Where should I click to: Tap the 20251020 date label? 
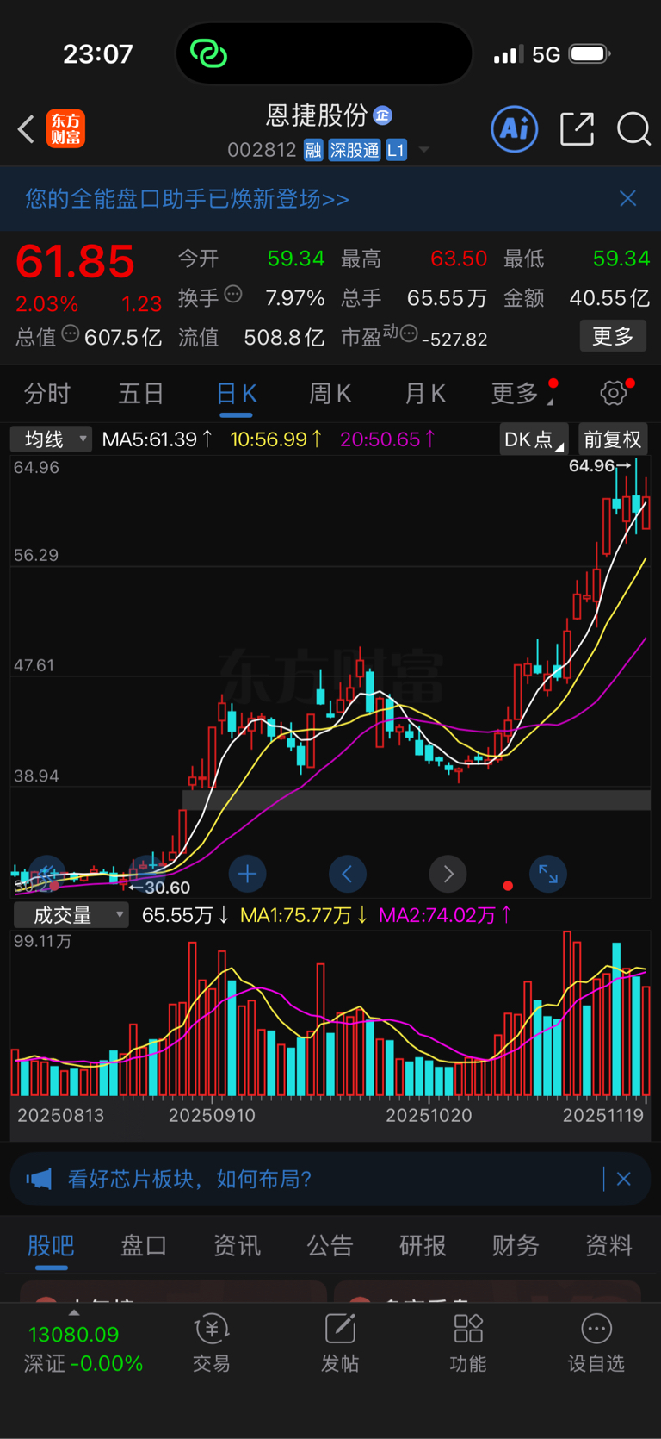click(x=429, y=1115)
